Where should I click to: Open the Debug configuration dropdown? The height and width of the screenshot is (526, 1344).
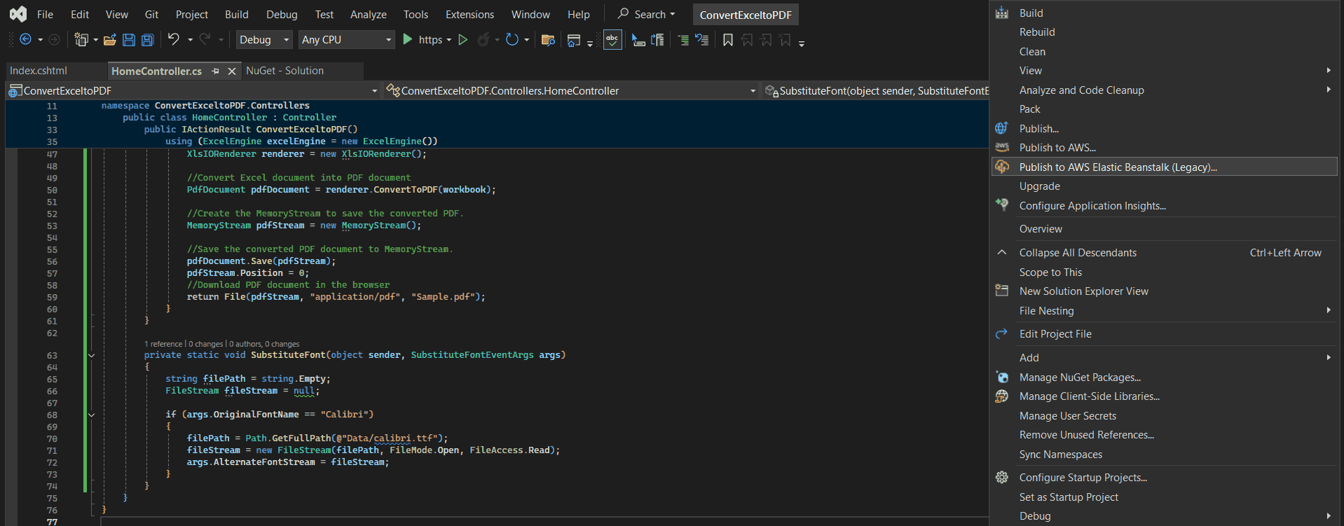pyautogui.click(x=264, y=40)
